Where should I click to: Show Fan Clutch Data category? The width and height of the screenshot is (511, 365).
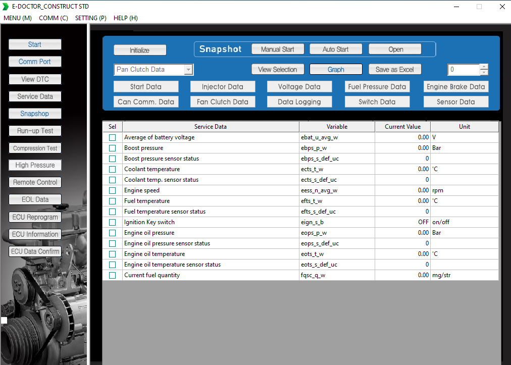(223, 101)
